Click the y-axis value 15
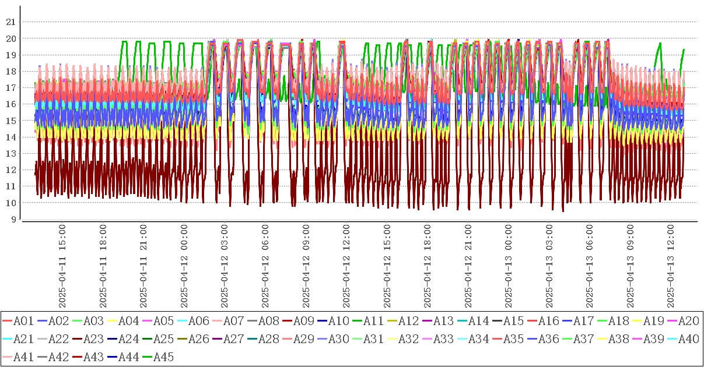 [x=9, y=121]
